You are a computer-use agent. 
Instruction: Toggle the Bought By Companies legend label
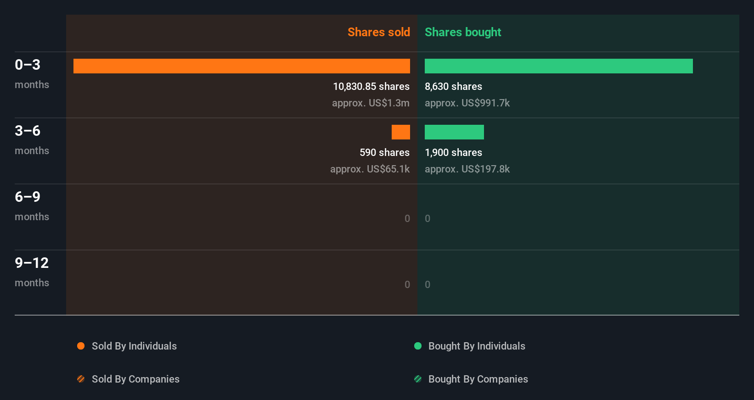(478, 379)
